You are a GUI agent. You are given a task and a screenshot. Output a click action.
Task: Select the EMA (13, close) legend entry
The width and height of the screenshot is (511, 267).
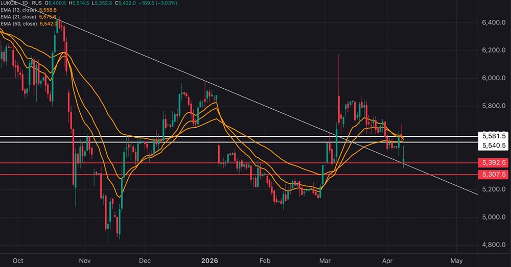[18, 10]
